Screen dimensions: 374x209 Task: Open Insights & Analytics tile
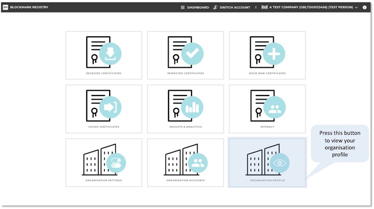pos(185,108)
